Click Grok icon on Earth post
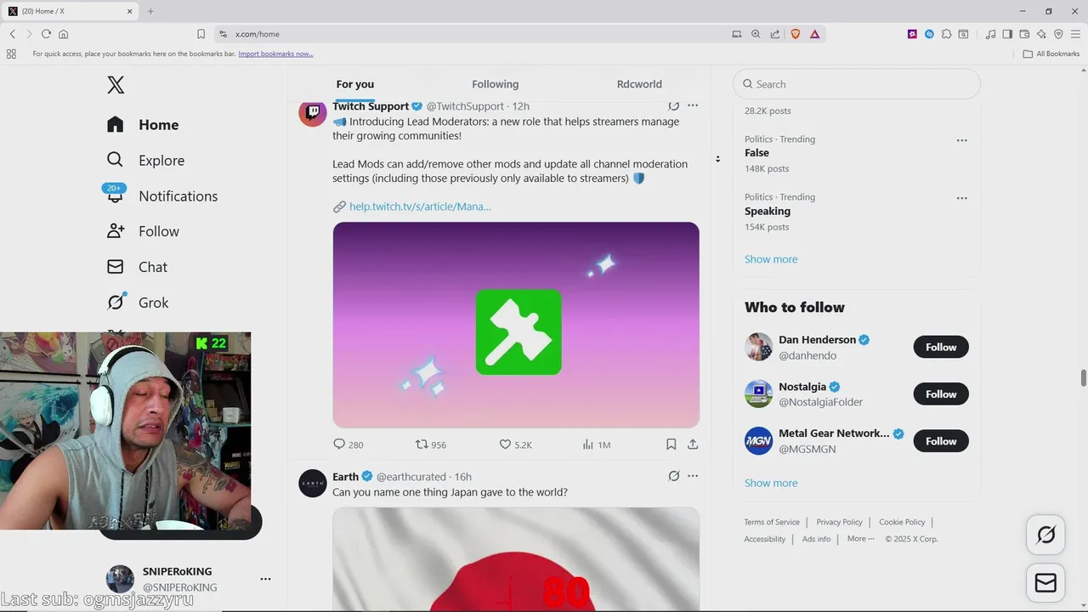 [674, 476]
